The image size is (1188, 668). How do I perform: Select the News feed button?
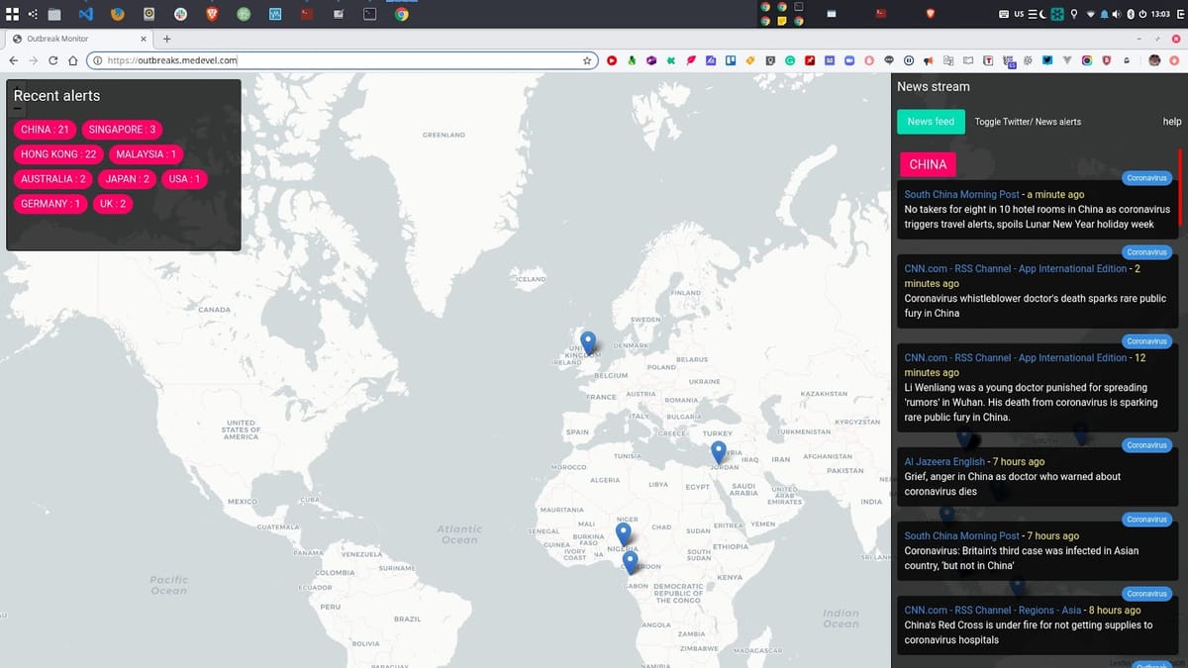[x=931, y=122]
